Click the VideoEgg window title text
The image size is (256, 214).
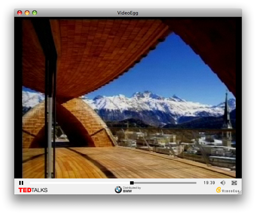(x=128, y=13)
